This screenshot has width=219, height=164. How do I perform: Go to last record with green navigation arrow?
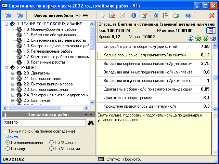click(x=213, y=38)
